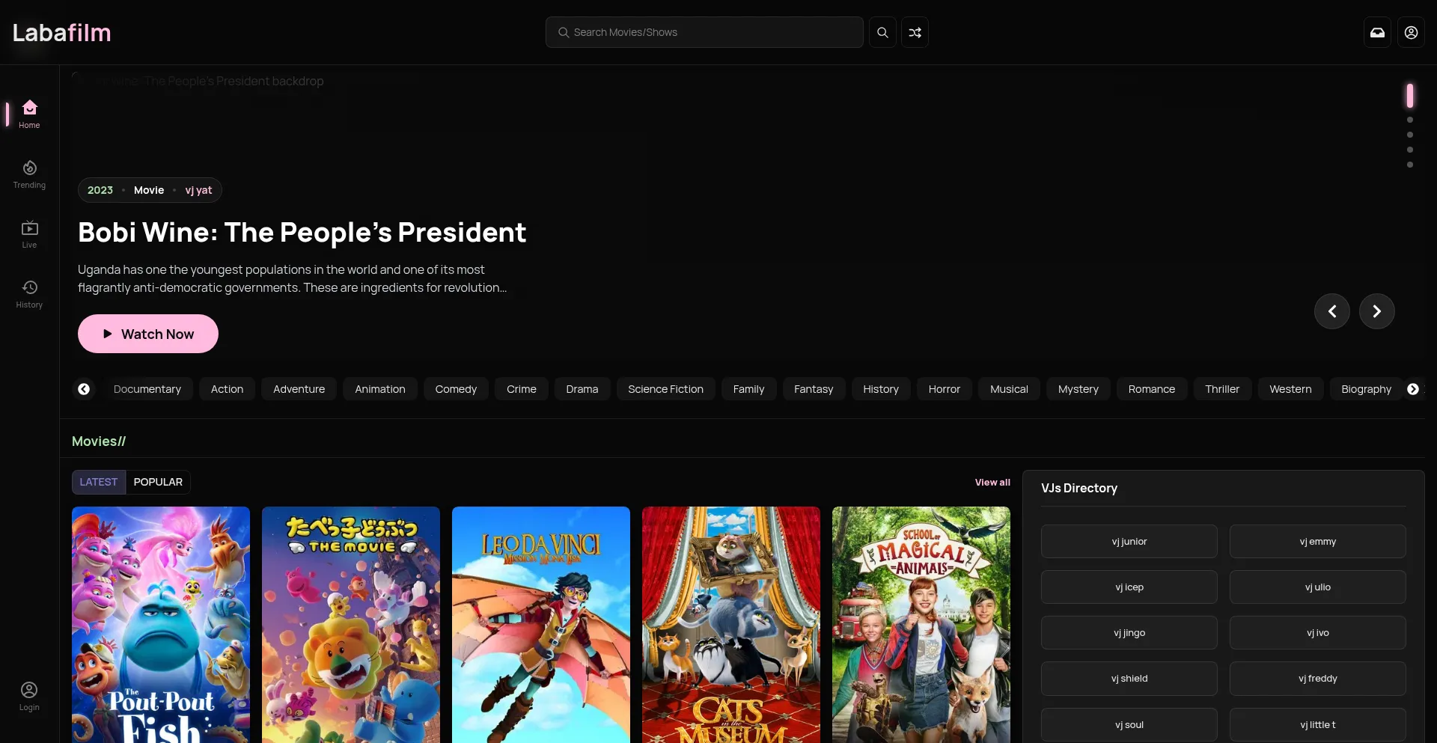
Task: Open the Leo Da Vinci movie poster
Action: click(x=541, y=625)
